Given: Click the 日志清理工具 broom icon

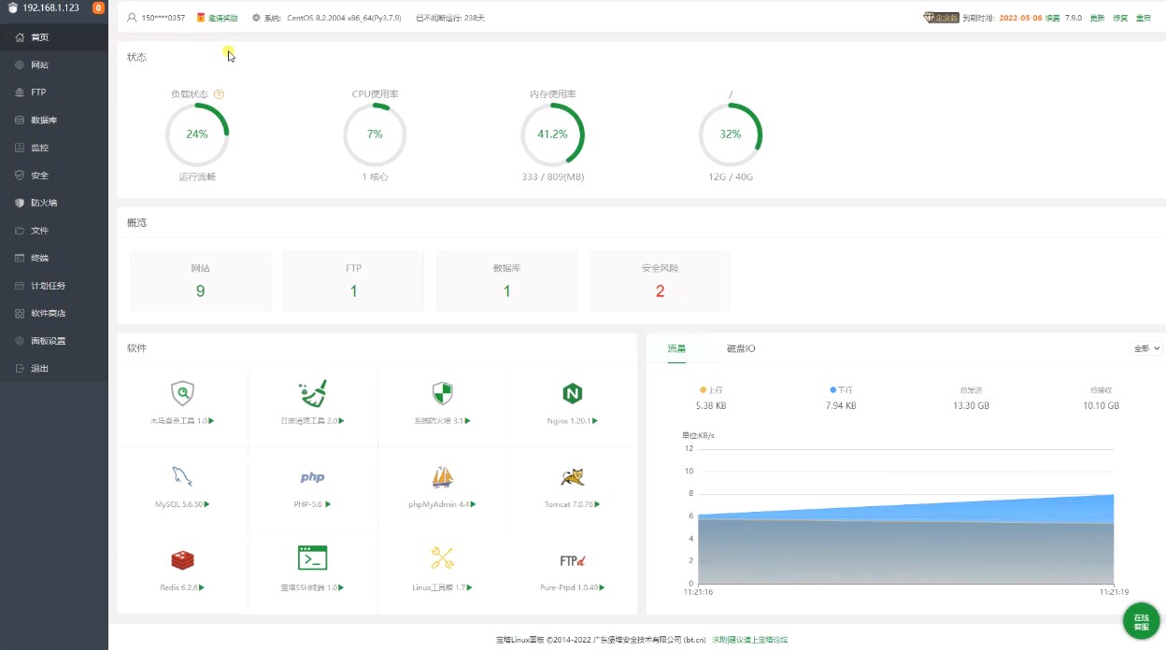Looking at the screenshot, I should tap(312, 393).
